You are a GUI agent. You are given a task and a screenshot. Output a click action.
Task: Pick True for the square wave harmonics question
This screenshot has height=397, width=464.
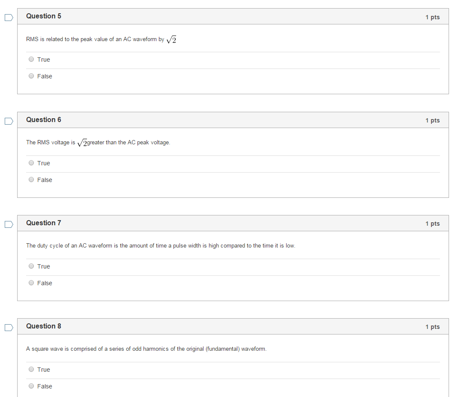31,369
